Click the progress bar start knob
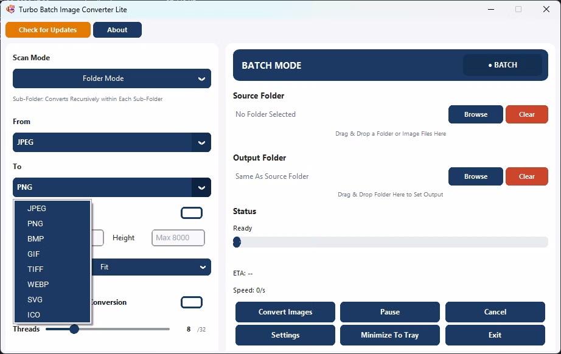561x354 pixels. tap(237, 242)
